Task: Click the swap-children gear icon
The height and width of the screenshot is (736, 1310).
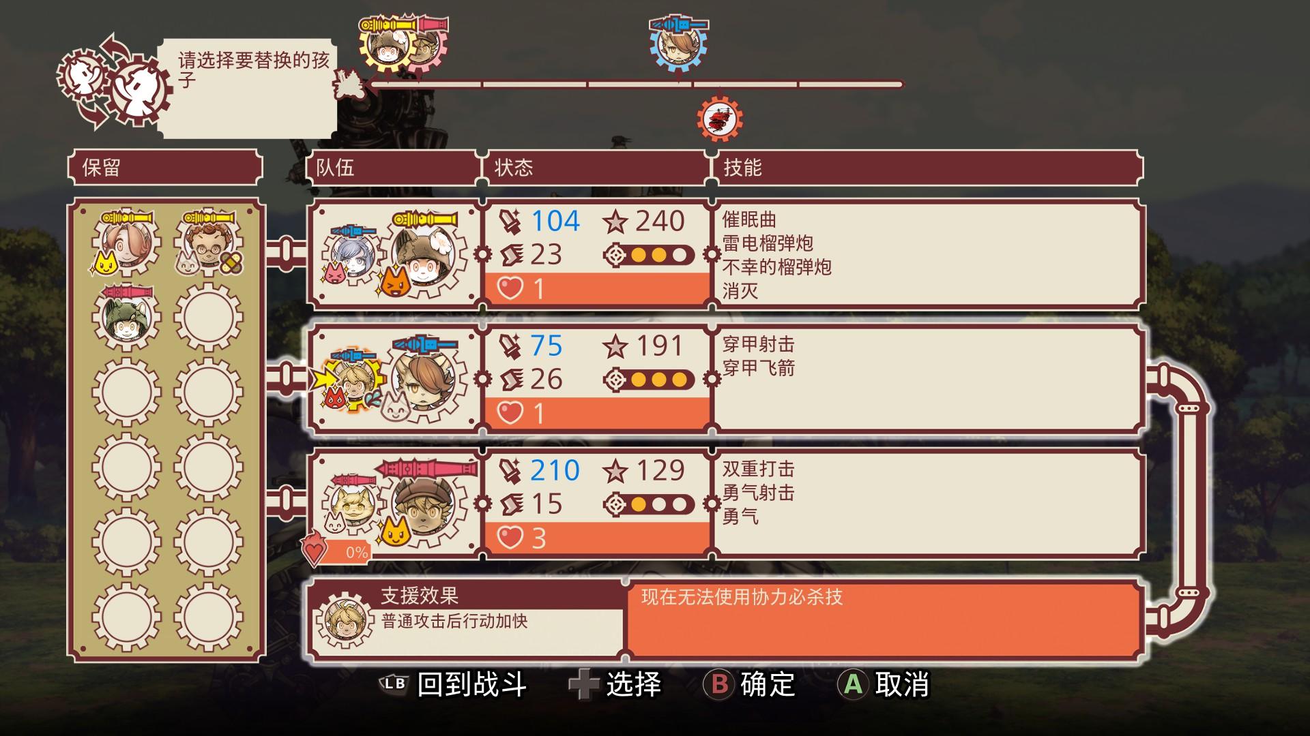Action: [x=113, y=83]
